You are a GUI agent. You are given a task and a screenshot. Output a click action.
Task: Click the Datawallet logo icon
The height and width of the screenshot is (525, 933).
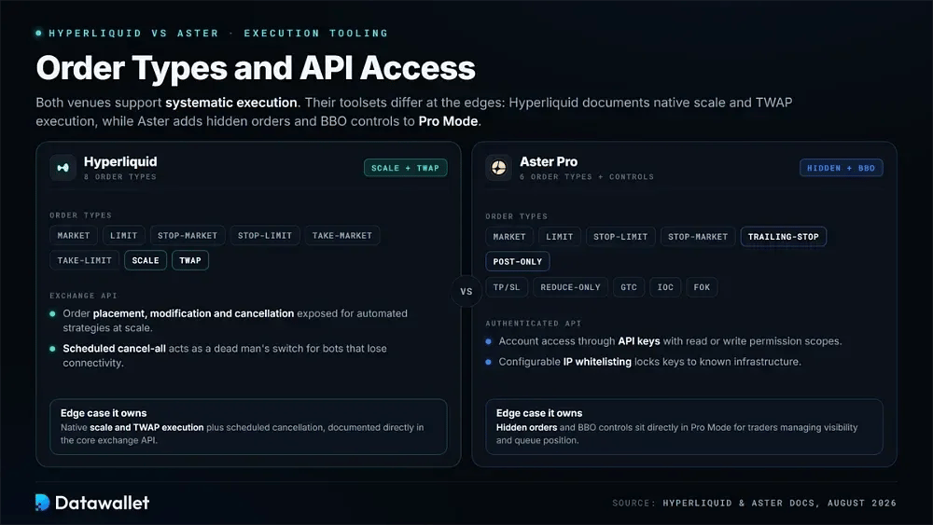click(x=42, y=503)
